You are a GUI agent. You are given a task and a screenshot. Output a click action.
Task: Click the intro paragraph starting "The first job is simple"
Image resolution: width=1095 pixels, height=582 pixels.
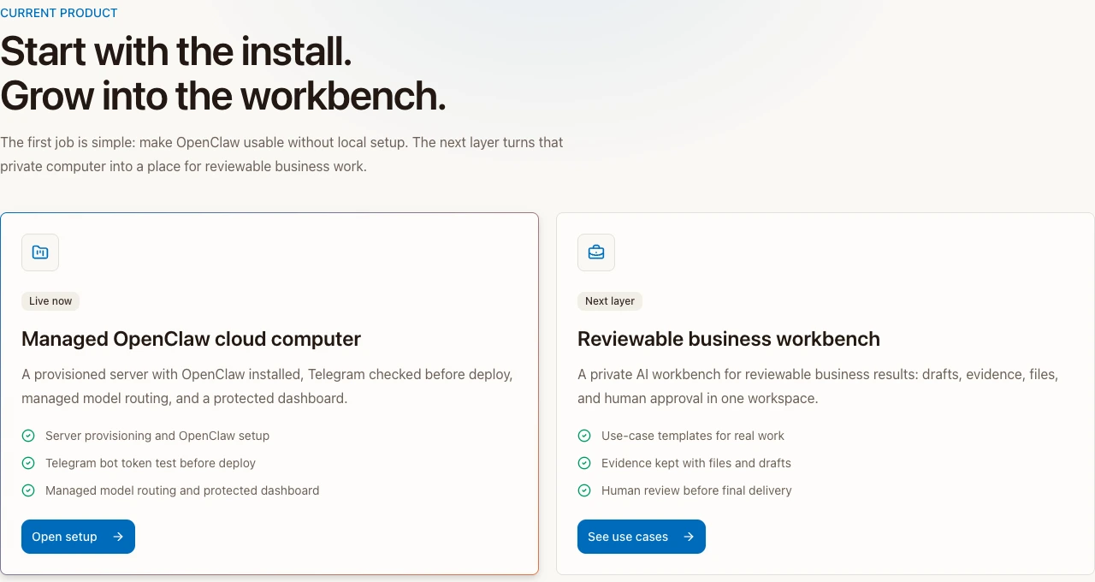pyautogui.click(x=281, y=154)
